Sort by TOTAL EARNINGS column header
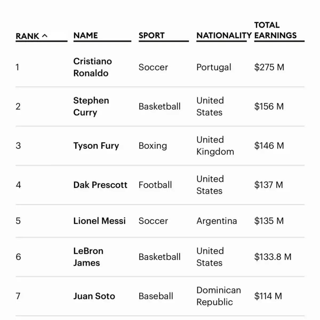 pyautogui.click(x=275, y=30)
